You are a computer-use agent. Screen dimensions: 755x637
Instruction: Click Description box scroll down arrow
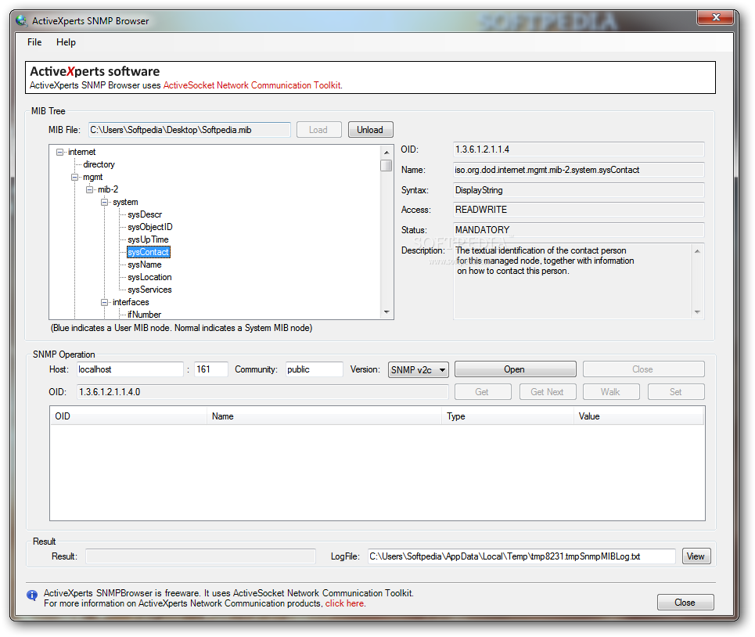point(697,312)
